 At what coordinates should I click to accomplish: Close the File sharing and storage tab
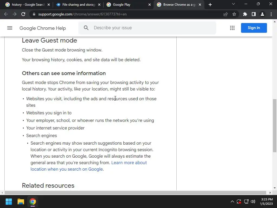(99, 5)
